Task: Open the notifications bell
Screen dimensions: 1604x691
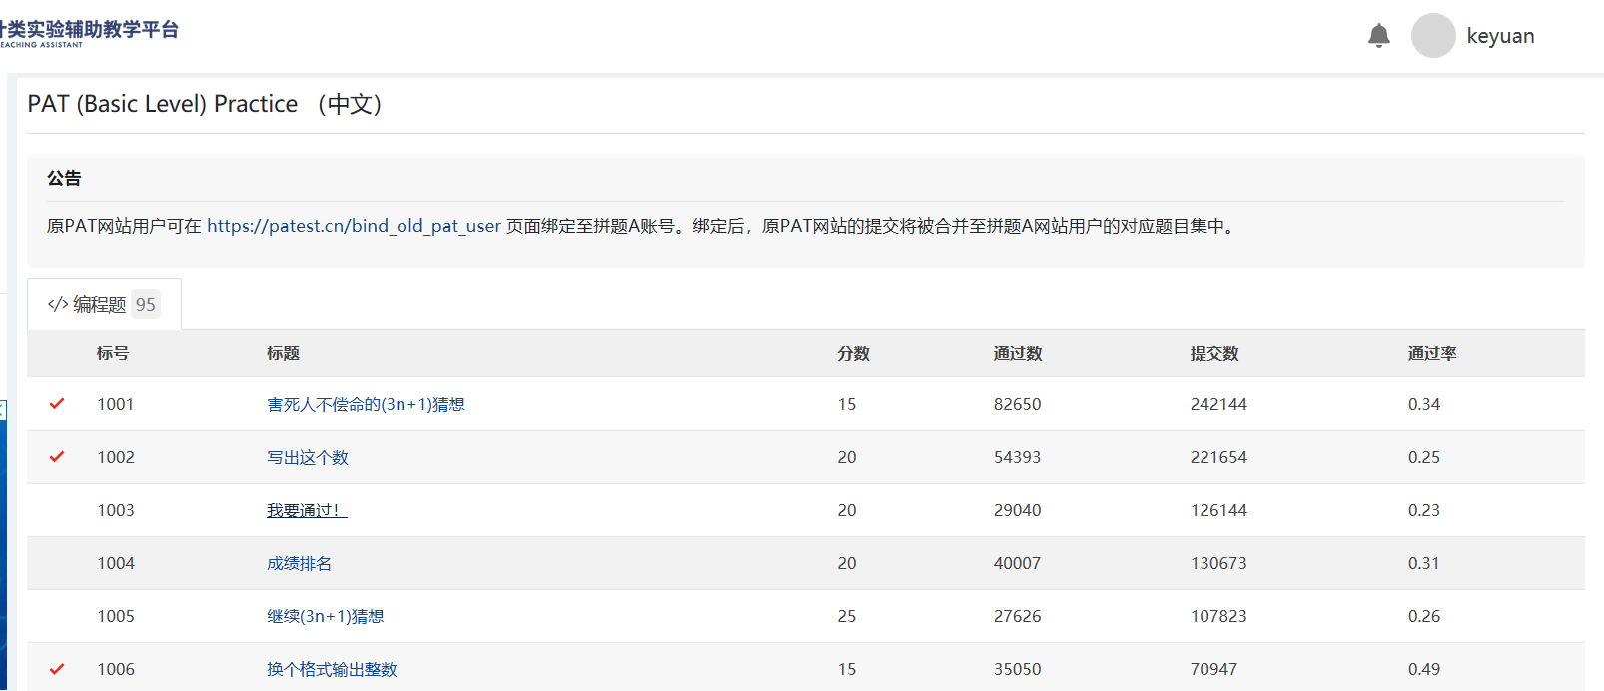Action: click(x=1378, y=36)
